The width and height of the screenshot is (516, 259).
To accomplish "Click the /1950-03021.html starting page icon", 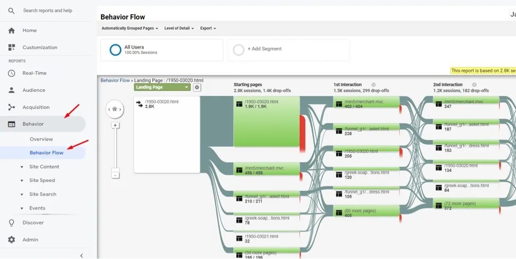I will coord(239,238).
